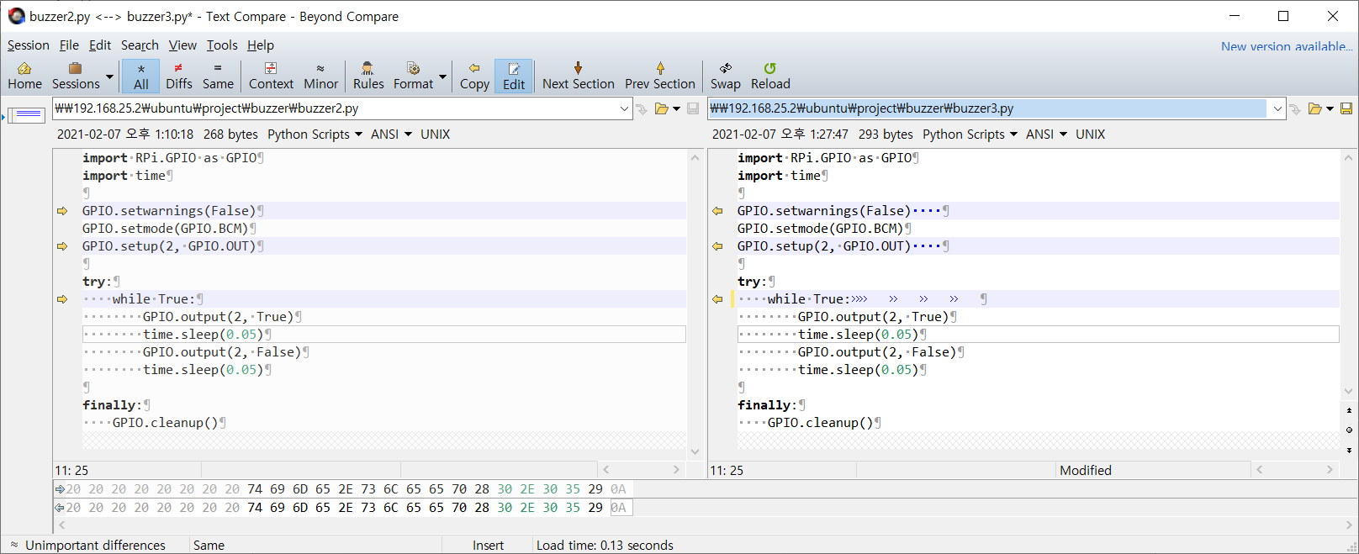The width and height of the screenshot is (1359, 554).
Task: Click the thumbnail overview map at left
Action: 28,115
